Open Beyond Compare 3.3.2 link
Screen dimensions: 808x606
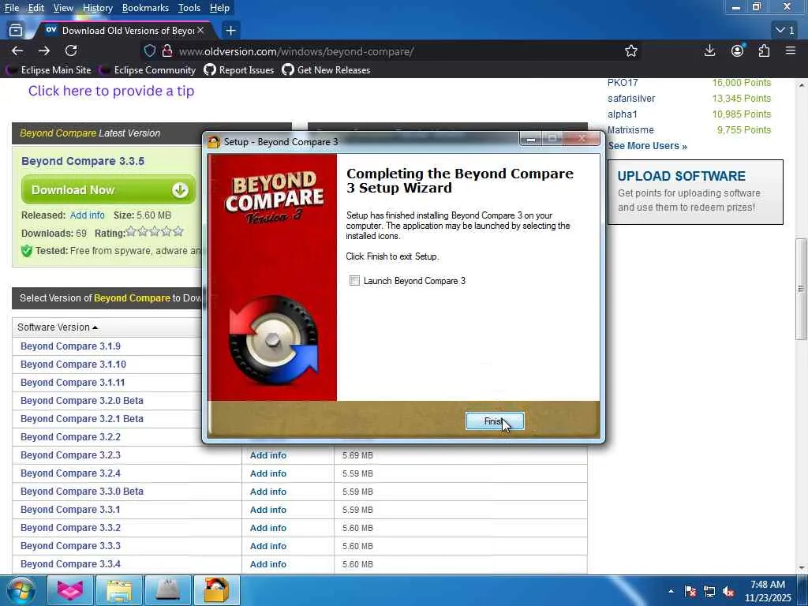coord(70,528)
